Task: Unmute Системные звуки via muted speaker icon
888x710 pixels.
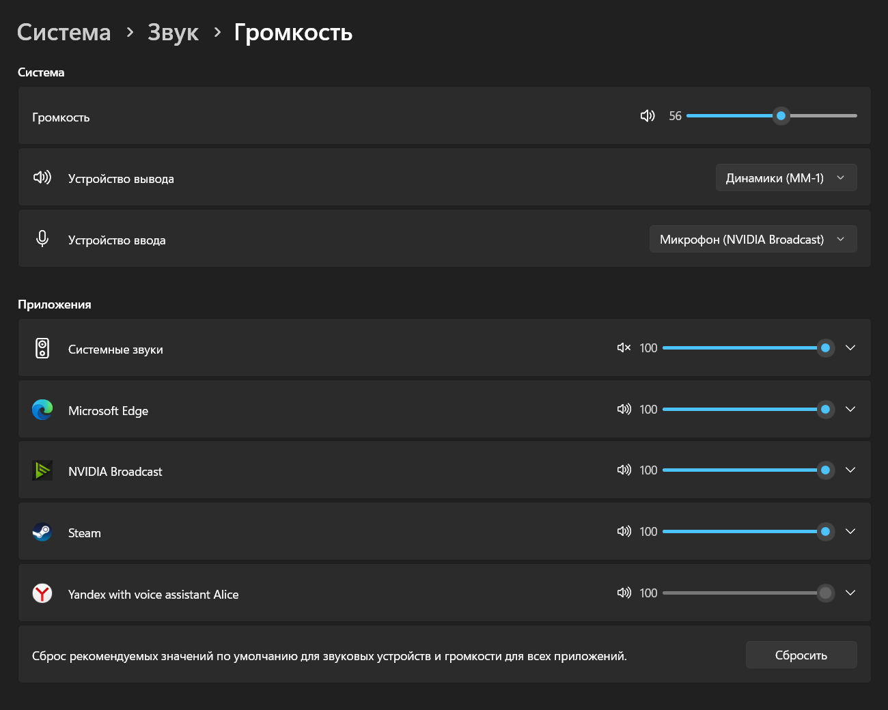Action: [624, 347]
